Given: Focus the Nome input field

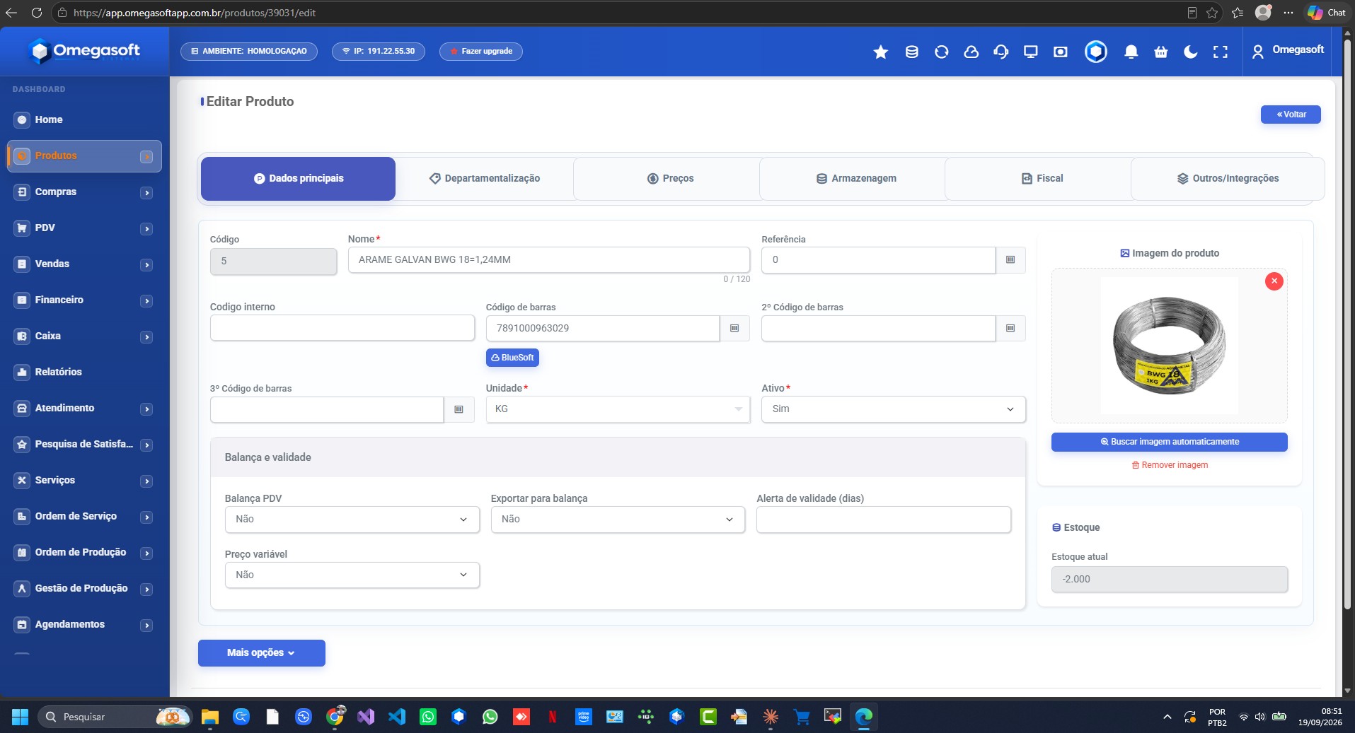Looking at the screenshot, I should point(548,260).
